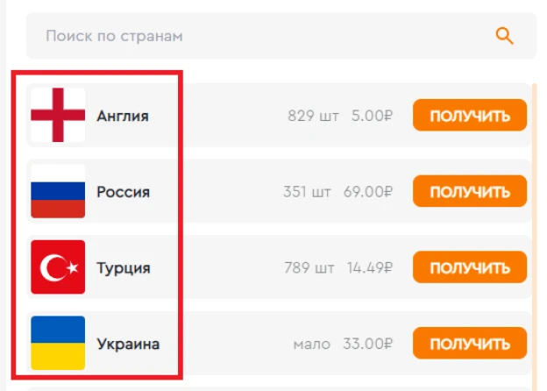
Task: Get a number for Англия
Action: 470,115
